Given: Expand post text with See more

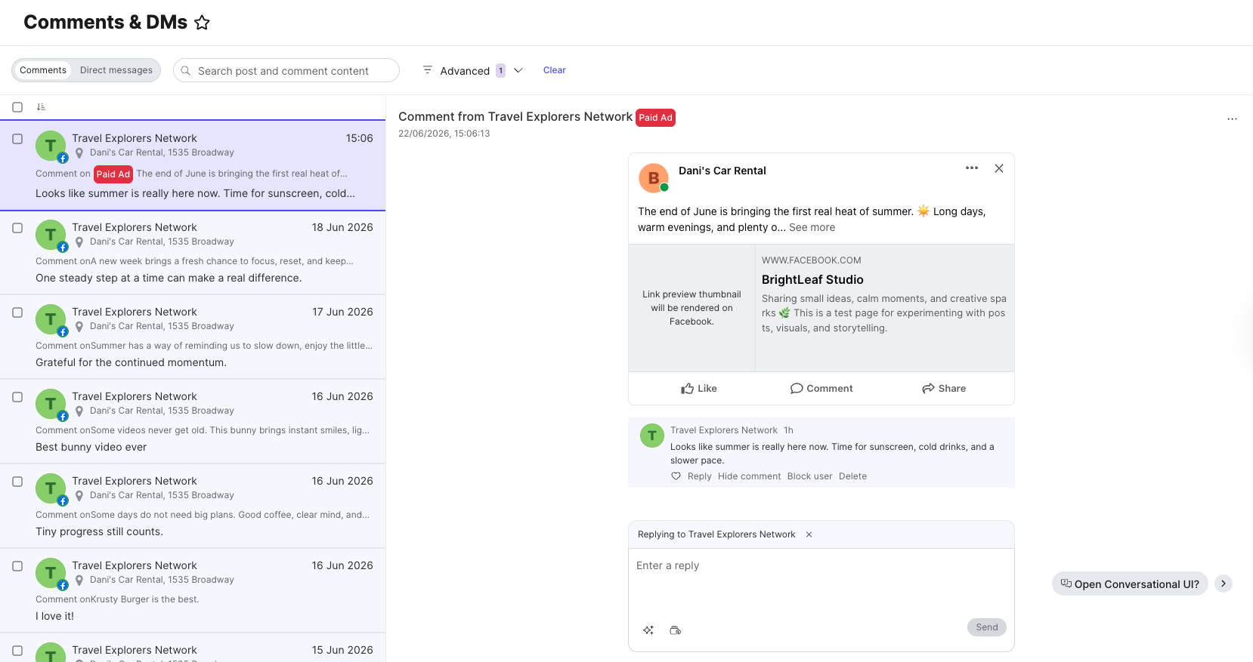Looking at the screenshot, I should coord(812,227).
